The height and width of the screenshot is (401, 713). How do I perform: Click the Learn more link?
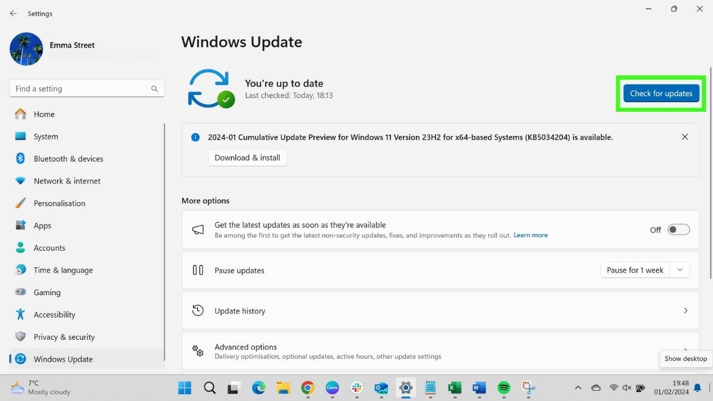point(530,235)
